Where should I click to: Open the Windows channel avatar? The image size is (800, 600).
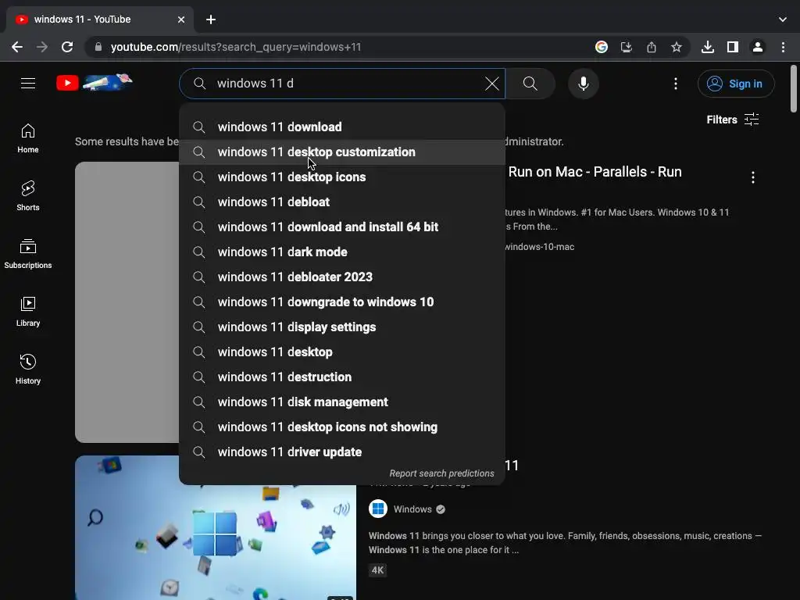(378, 509)
